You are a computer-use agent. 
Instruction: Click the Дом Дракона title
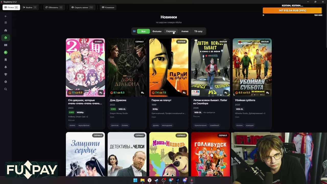pyautogui.click(x=118, y=100)
